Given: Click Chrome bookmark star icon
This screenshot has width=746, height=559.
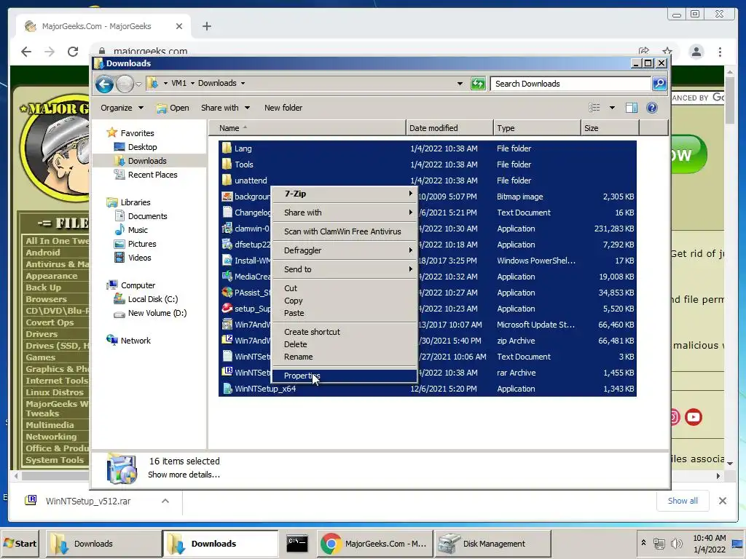Looking at the screenshot, I should (667, 51).
